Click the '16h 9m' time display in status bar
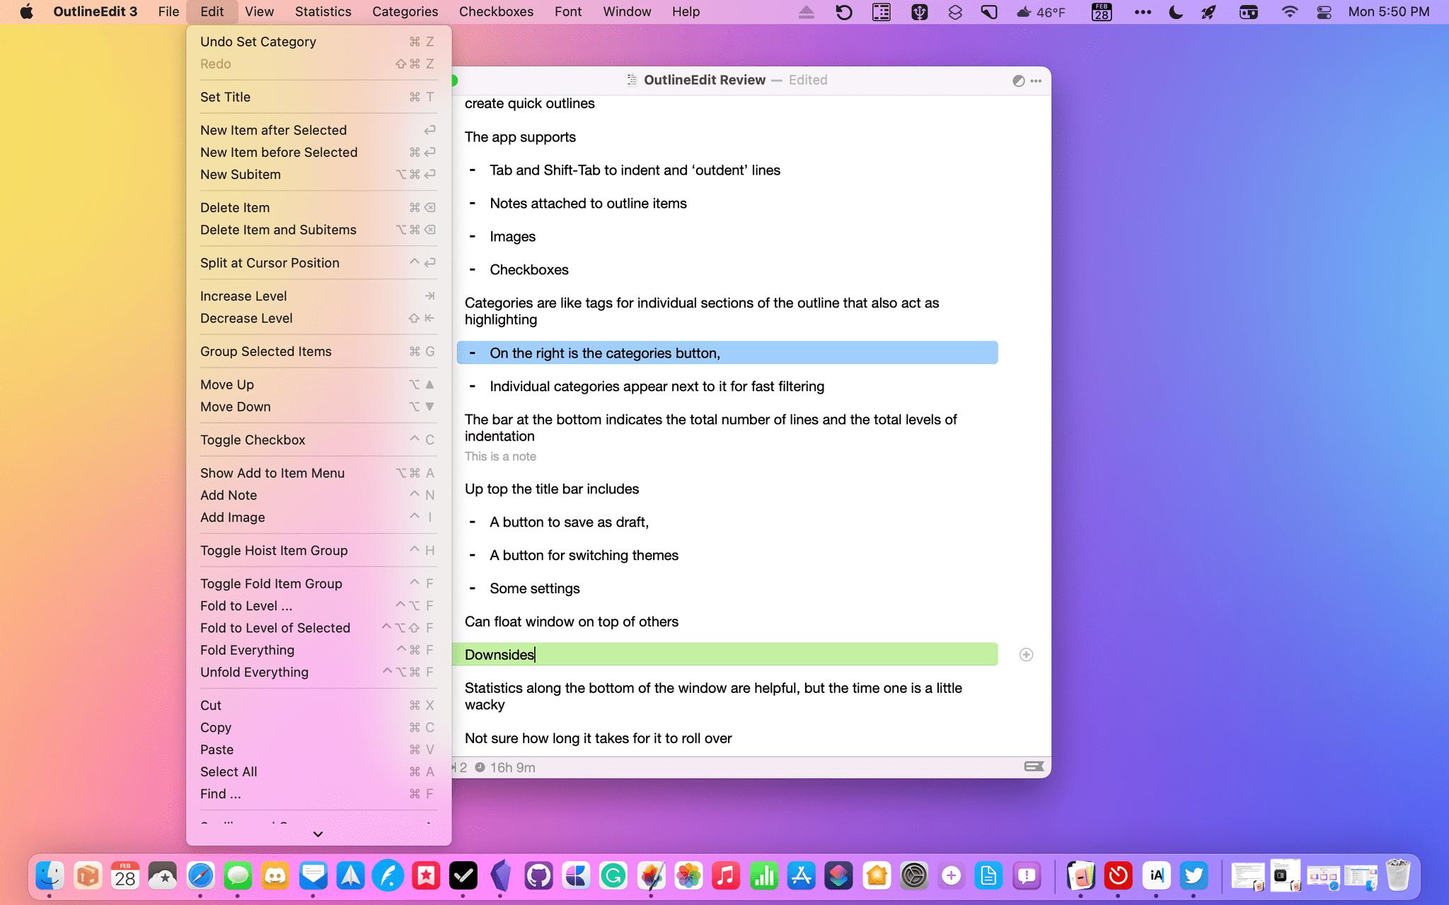The height and width of the screenshot is (905, 1449). pos(512,767)
